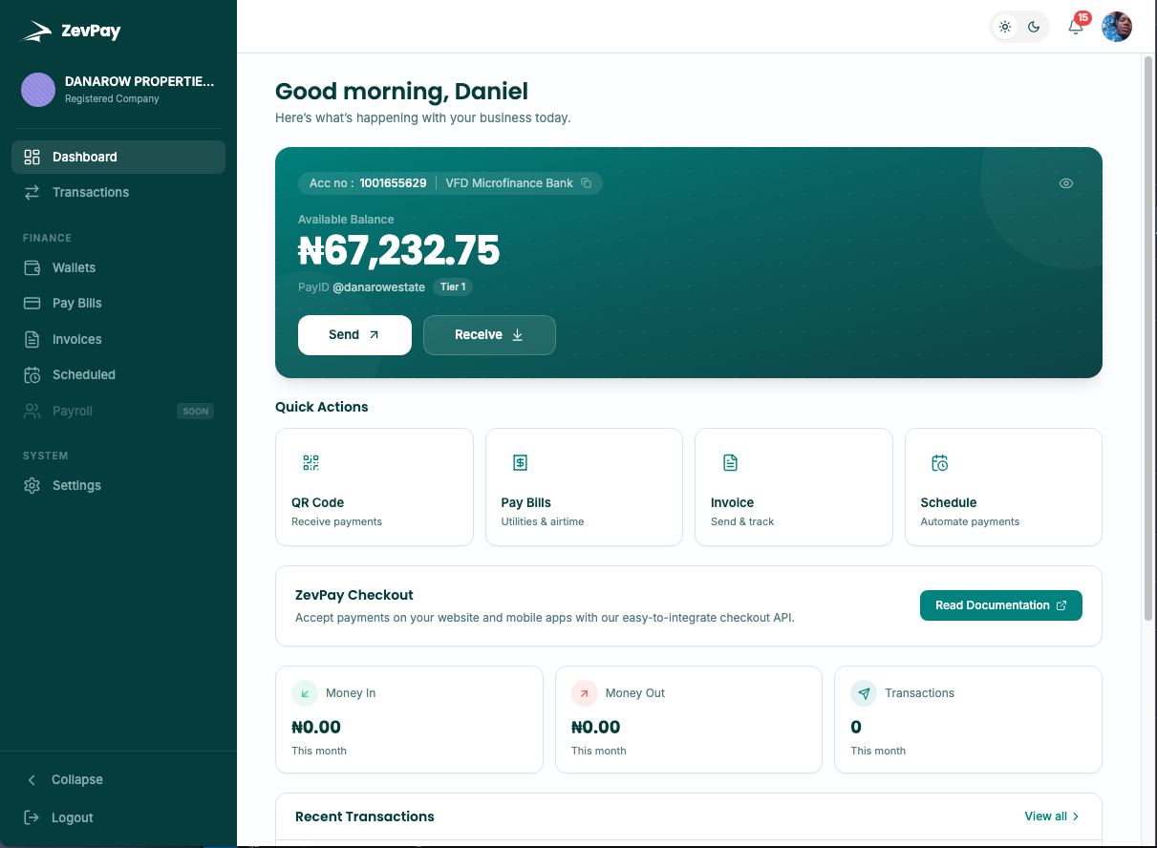Click the available balance ₦67,232.75

[x=398, y=251]
